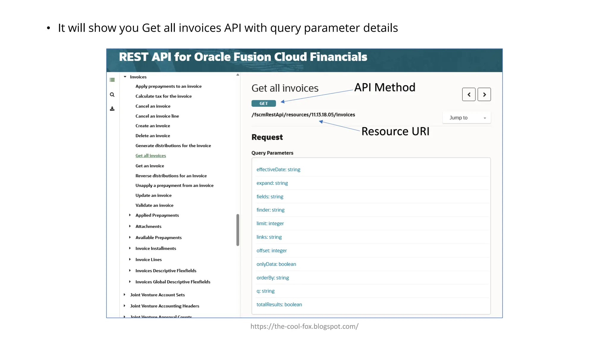Select the Get all invoices link
This screenshot has width=609, height=342.
[x=150, y=156]
